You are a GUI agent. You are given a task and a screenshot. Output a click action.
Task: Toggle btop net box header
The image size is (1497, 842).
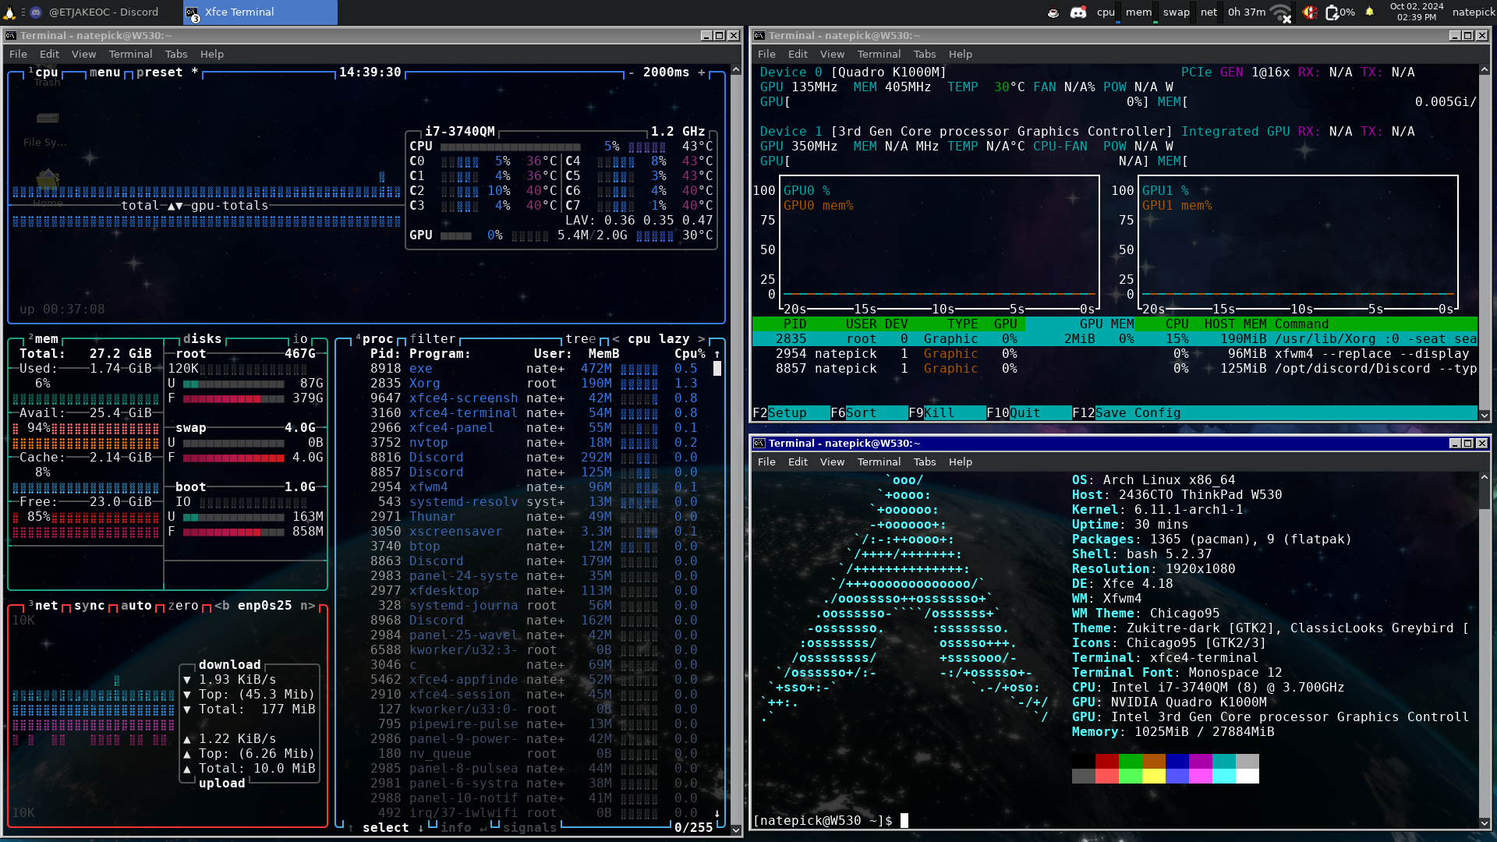(x=43, y=606)
